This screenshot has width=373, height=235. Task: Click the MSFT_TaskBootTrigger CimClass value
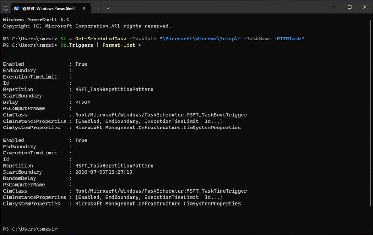(161, 115)
